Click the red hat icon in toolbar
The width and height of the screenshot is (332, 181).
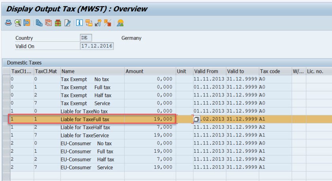[x=8, y=23]
